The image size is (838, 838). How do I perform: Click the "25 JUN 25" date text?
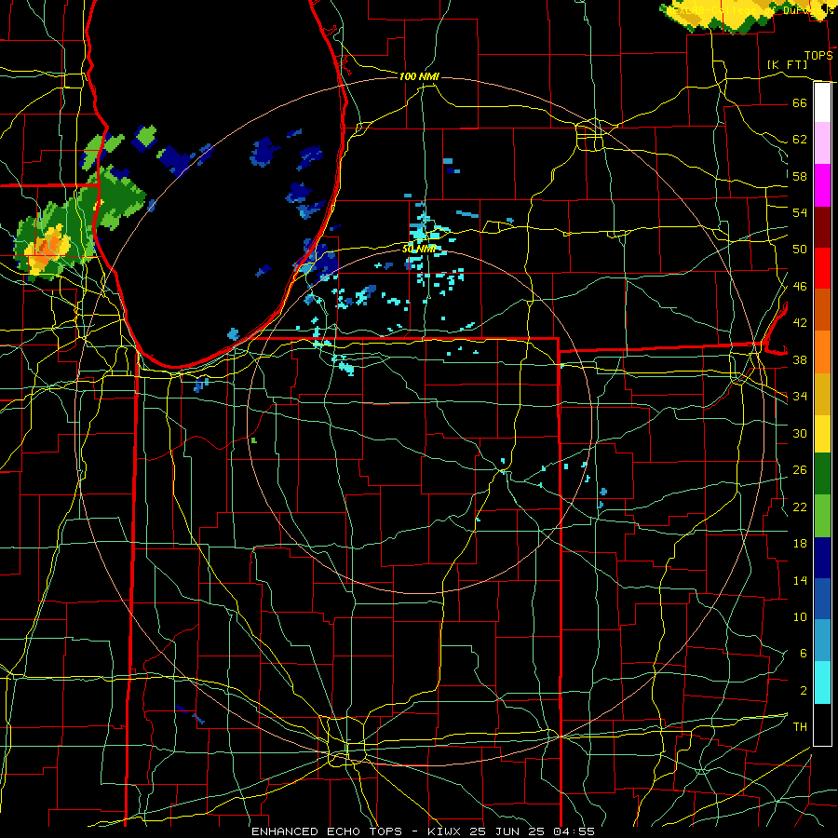click(507, 831)
